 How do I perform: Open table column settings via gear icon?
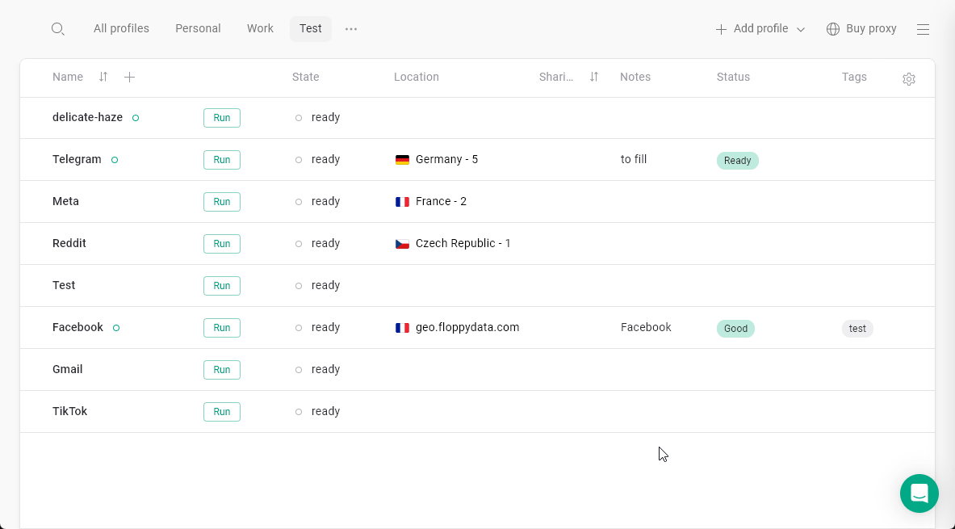point(909,79)
